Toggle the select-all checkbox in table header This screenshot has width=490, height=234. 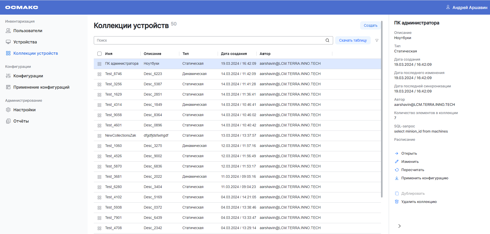99,54
